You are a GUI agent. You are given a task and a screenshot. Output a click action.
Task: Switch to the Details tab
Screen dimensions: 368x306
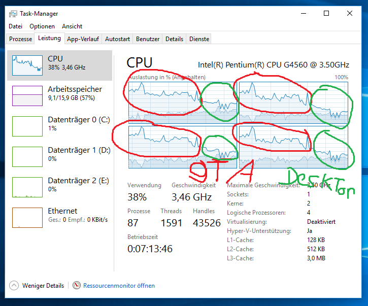tap(174, 39)
